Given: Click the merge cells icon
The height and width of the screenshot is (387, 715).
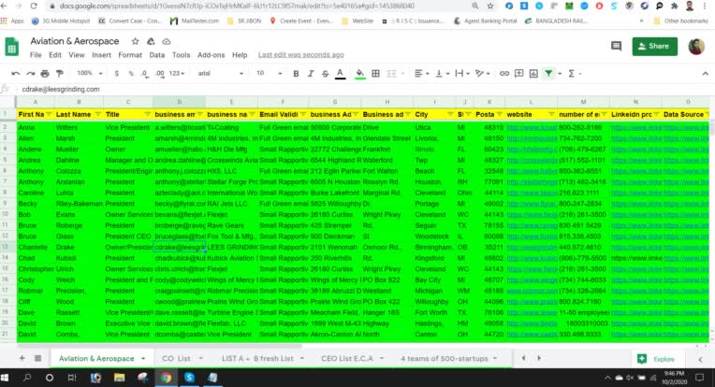Looking at the screenshot, I should click(x=391, y=73).
